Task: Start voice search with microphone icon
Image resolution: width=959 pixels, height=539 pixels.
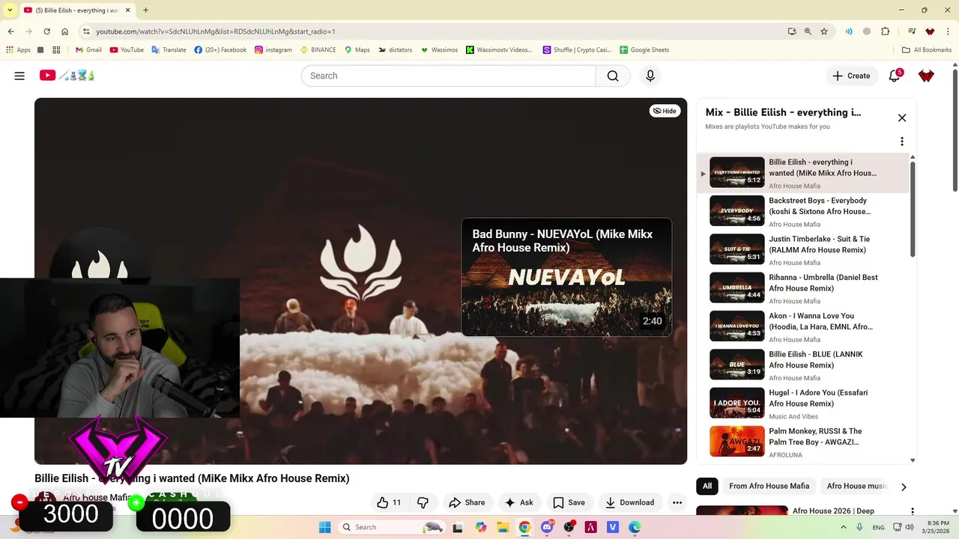Action: tap(650, 76)
